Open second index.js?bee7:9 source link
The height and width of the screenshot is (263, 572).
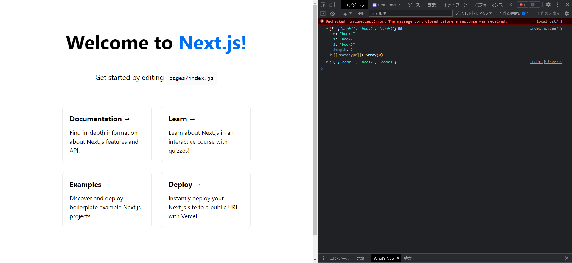pyautogui.click(x=546, y=62)
